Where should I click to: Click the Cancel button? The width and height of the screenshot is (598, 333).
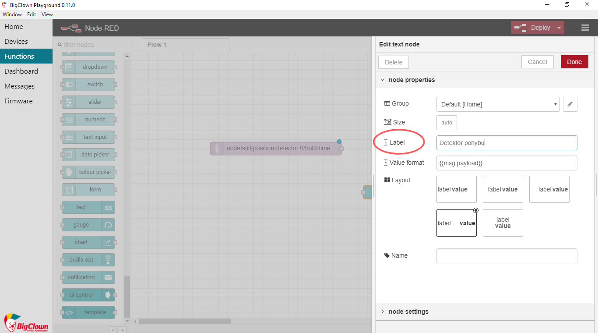pyautogui.click(x=538, y=62)
